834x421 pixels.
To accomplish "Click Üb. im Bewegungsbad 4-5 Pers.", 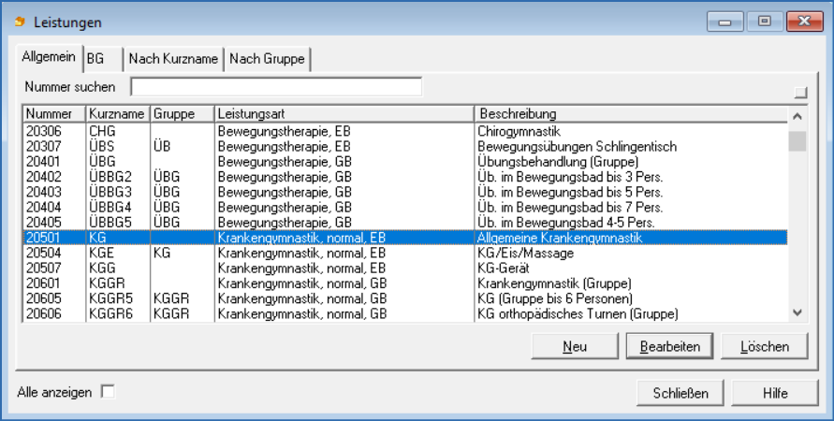I will [x=566, y=223].
